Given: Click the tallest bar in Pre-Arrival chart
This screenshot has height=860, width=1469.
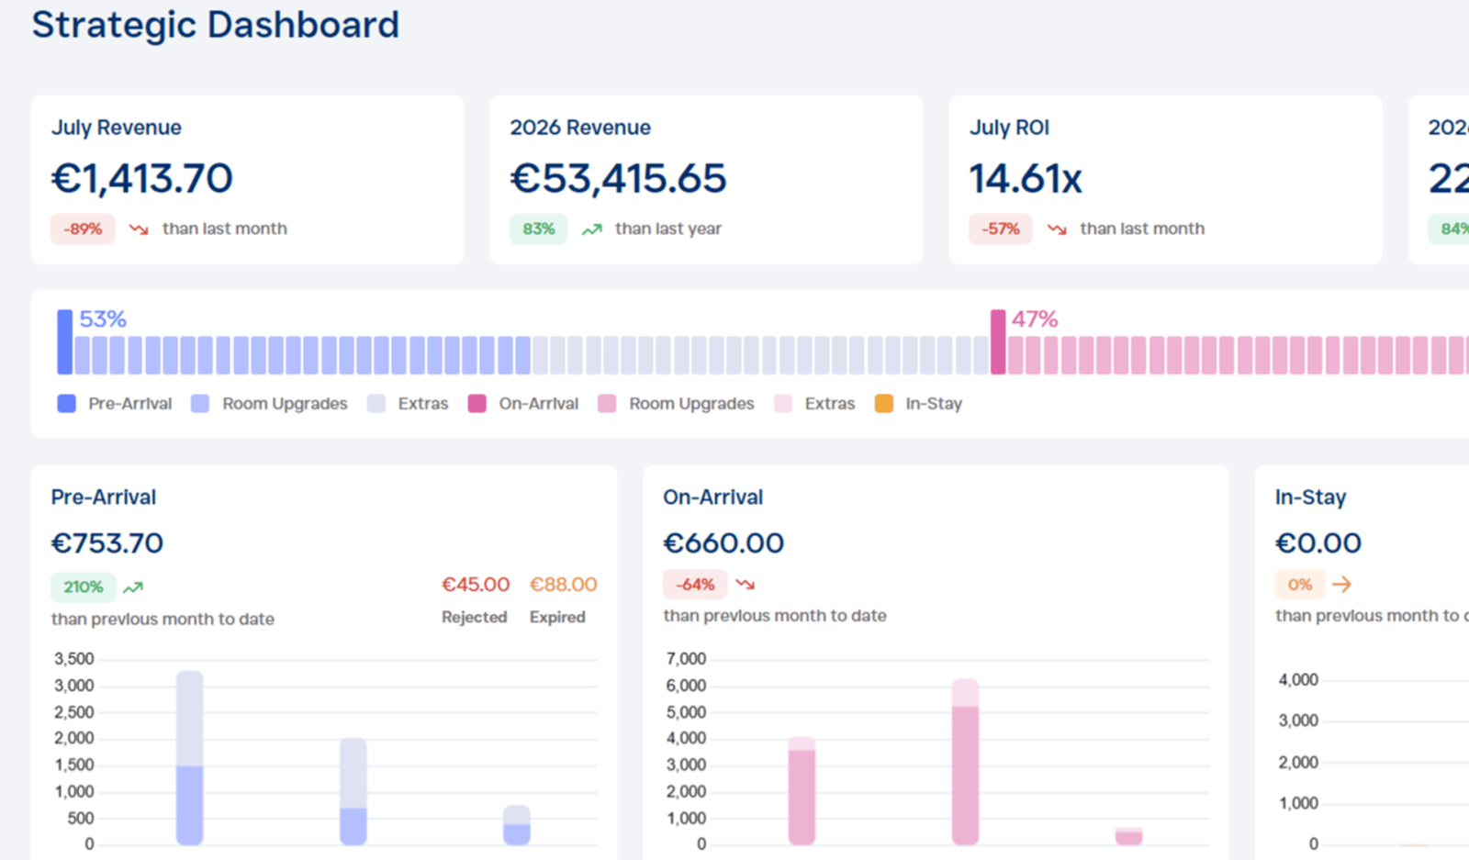Looking at the screenshot, I should click(x=190, y=758).
